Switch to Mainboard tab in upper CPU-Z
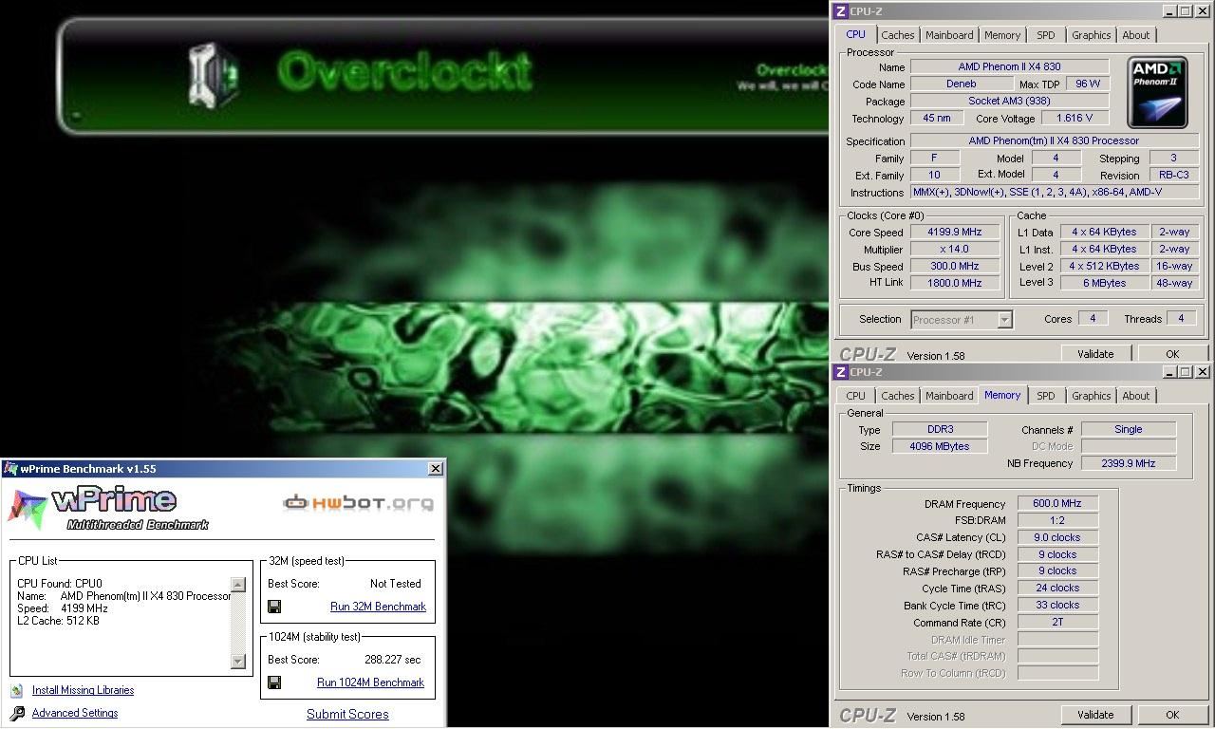 pyautogui.click(x=949, y=35)
